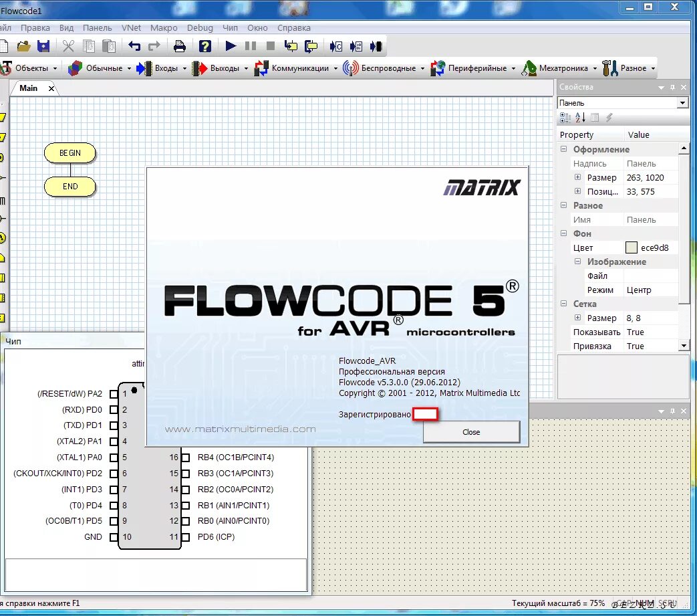Open the Debug menu

coord(200,27)
